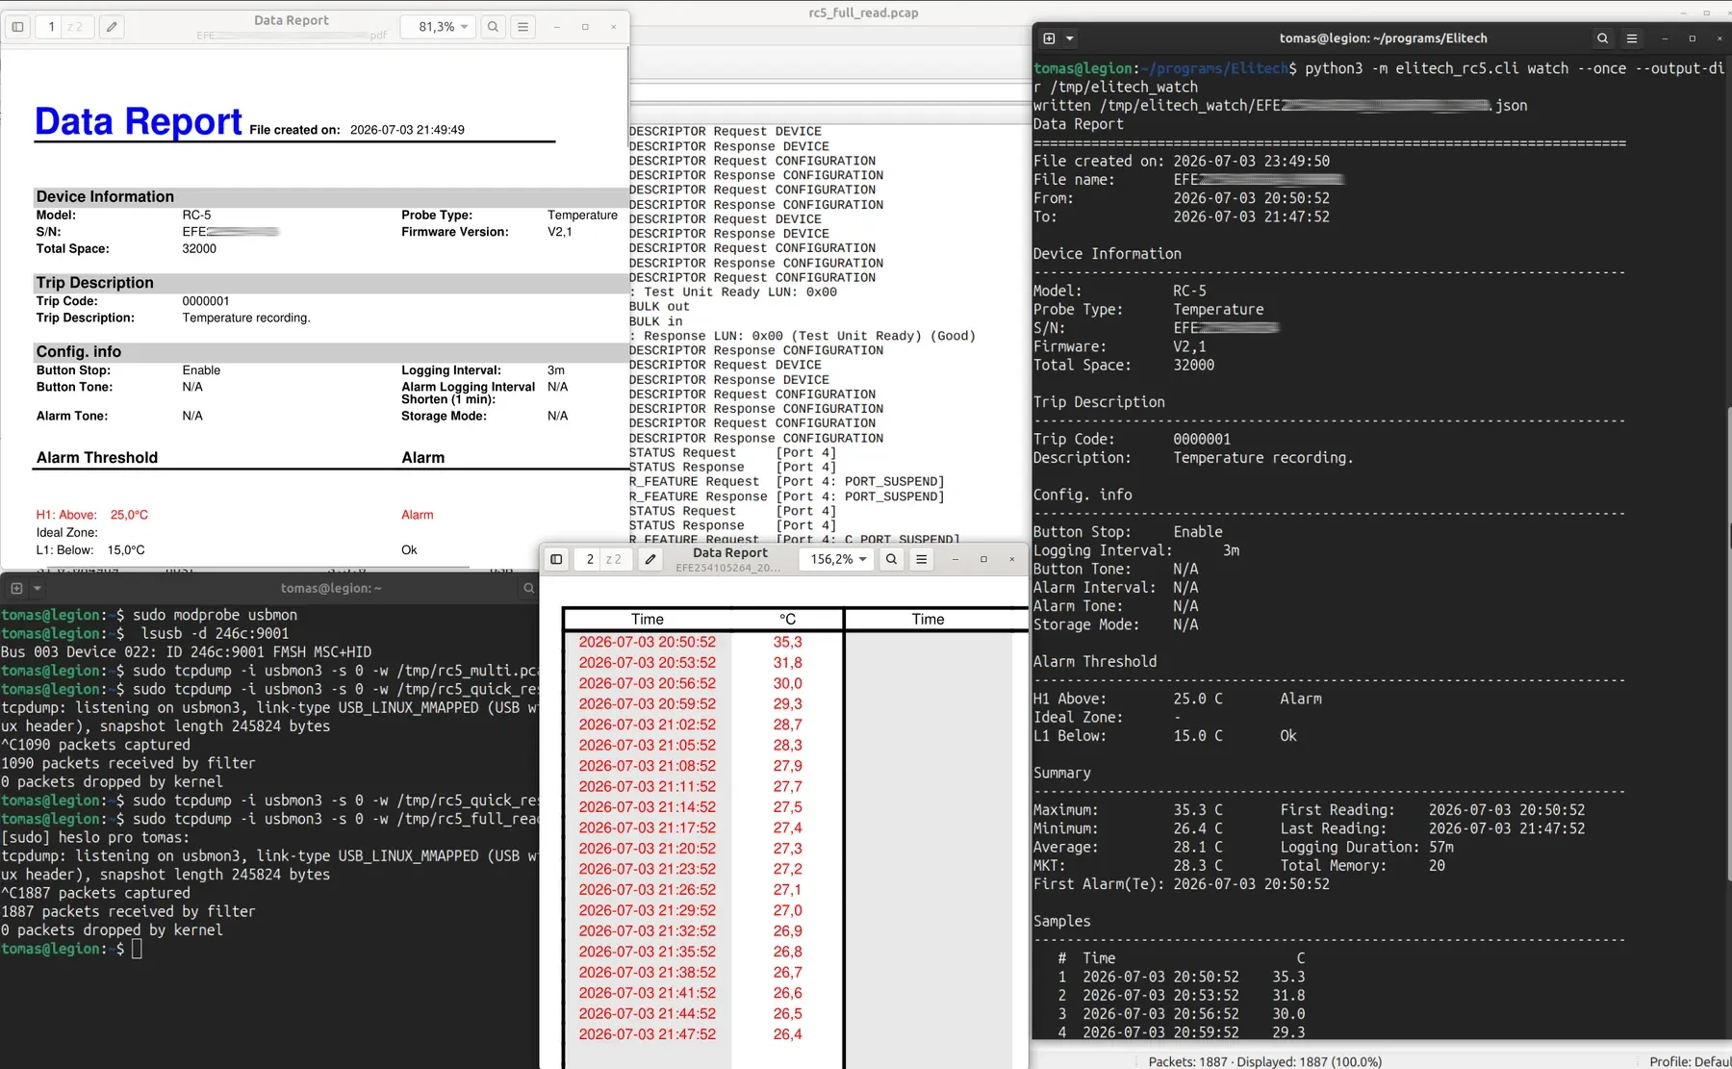Image resolution: width=1732 pixels, height=1069 pixels.
Task: Open new tab in Elitech terminal
Action: (x=1049, y=38)
